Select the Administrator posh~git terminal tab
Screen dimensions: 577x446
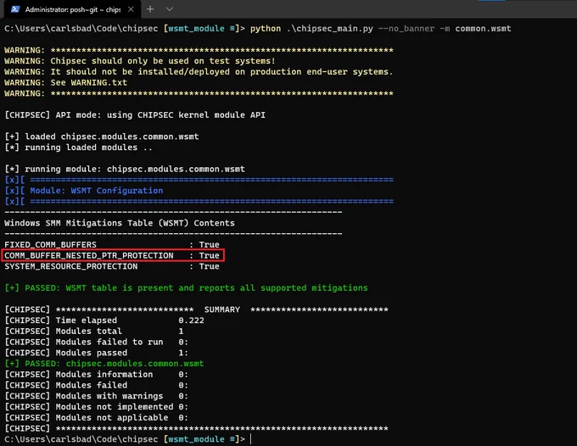pyautogui.click(x=72, y=9)
